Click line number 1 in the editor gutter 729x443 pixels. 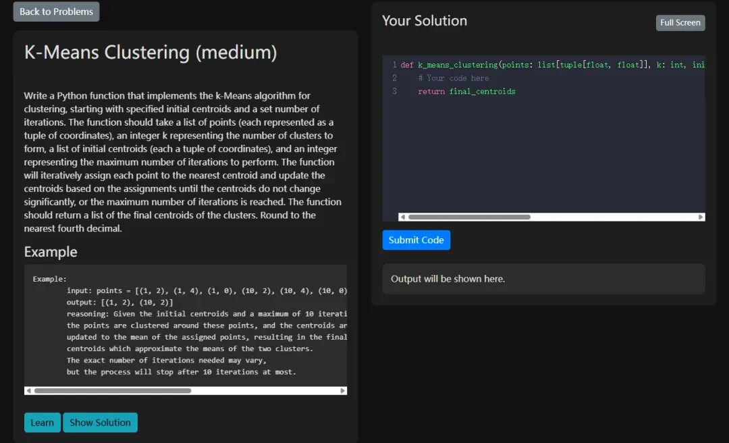coord(394,65)
